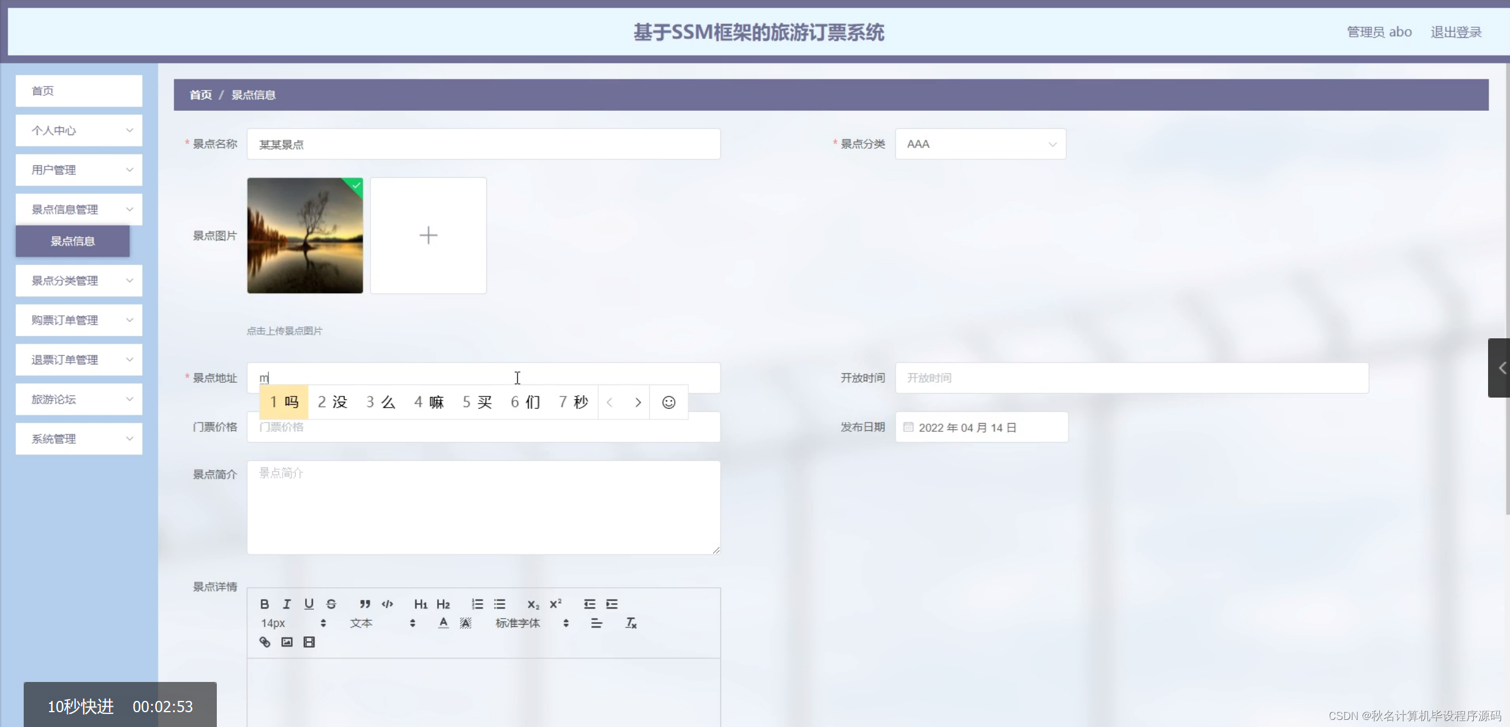Open the emoji panel in IME bar
Viewport: 1510px width, 727px height.
click(x=668, y=402)
